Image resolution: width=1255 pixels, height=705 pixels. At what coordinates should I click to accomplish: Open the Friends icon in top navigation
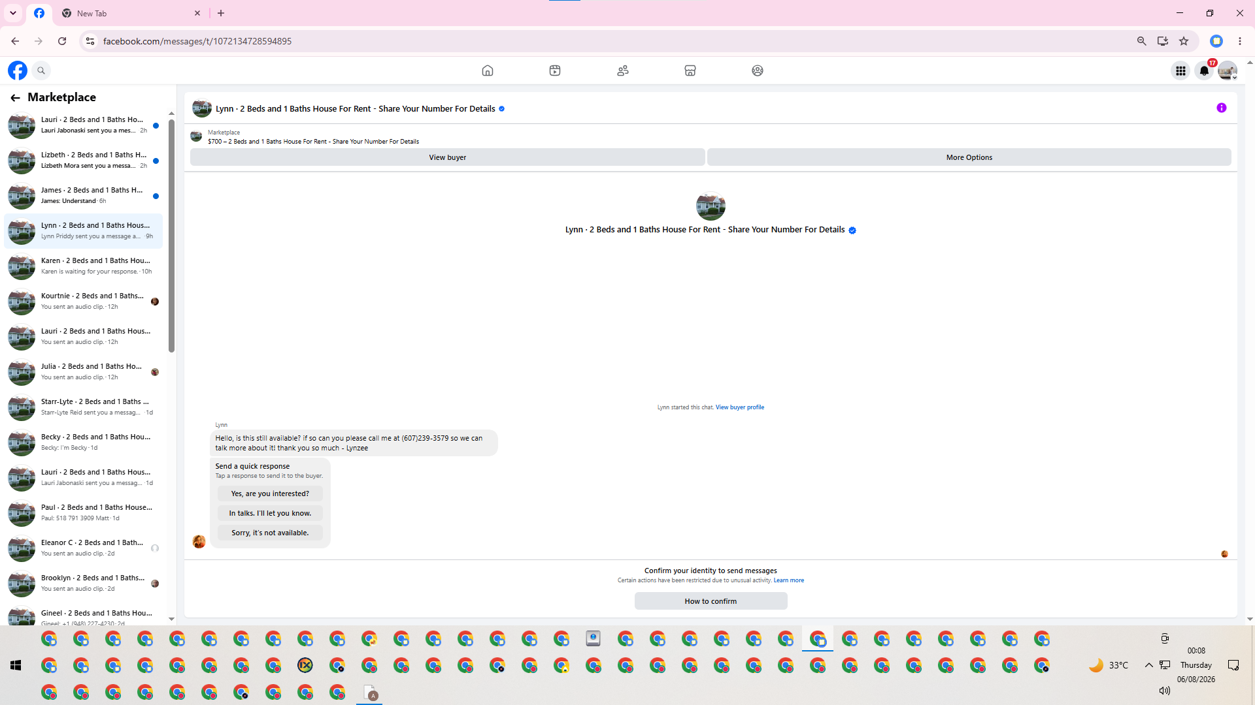point(623,70)
